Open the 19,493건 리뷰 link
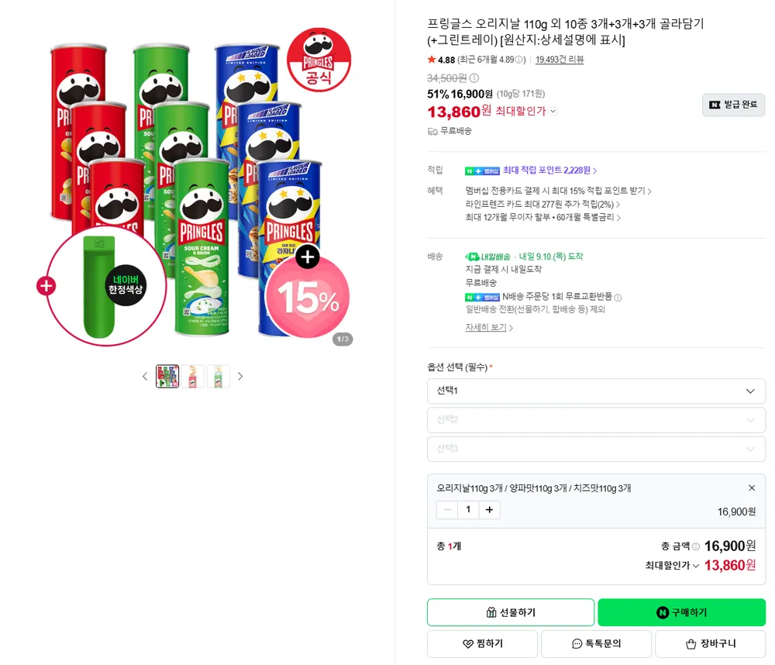 tap(560, 60)
